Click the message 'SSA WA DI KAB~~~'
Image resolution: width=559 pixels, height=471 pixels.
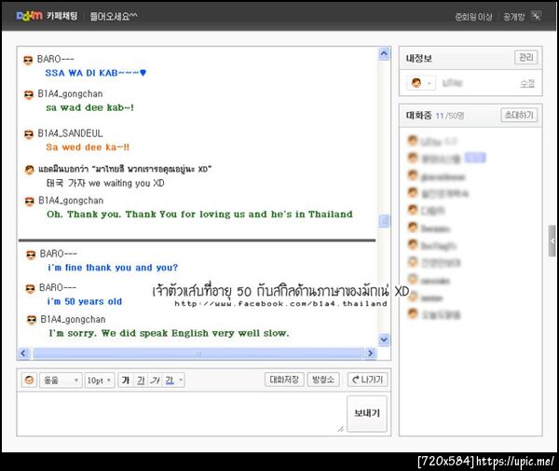coord(96,73)
